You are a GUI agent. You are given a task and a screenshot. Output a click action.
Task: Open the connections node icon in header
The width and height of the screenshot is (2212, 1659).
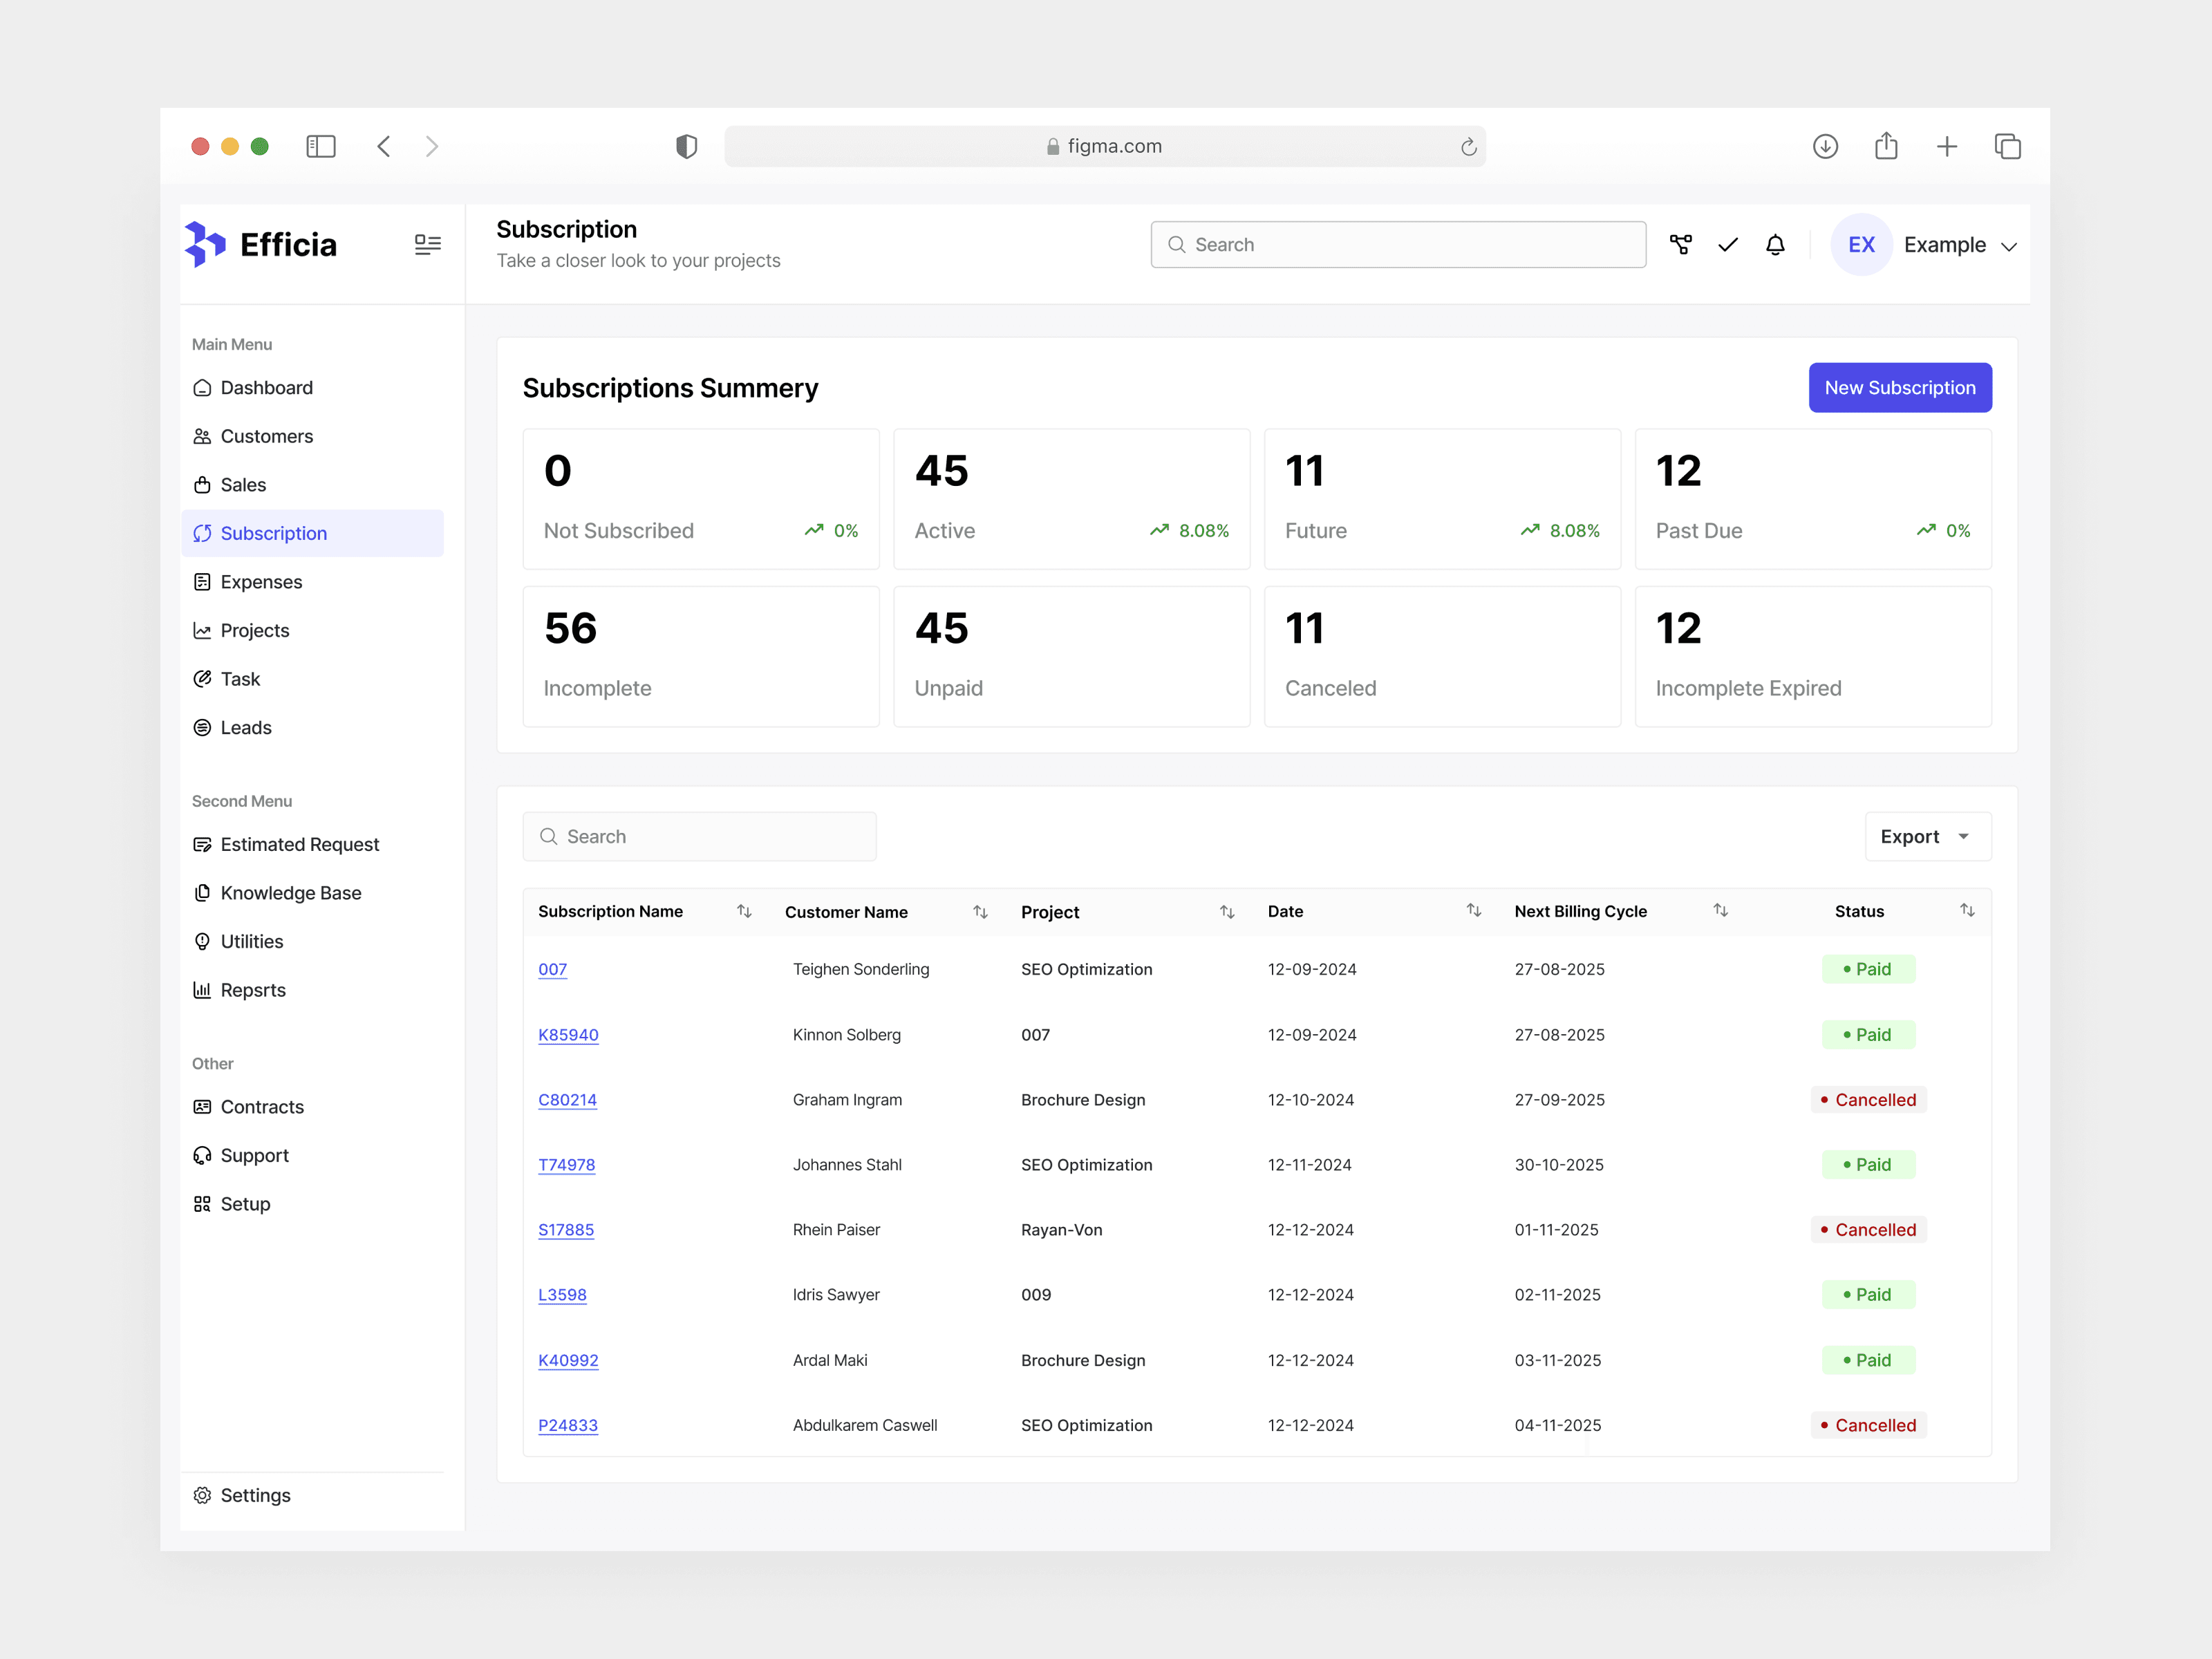click(1681, 245)
